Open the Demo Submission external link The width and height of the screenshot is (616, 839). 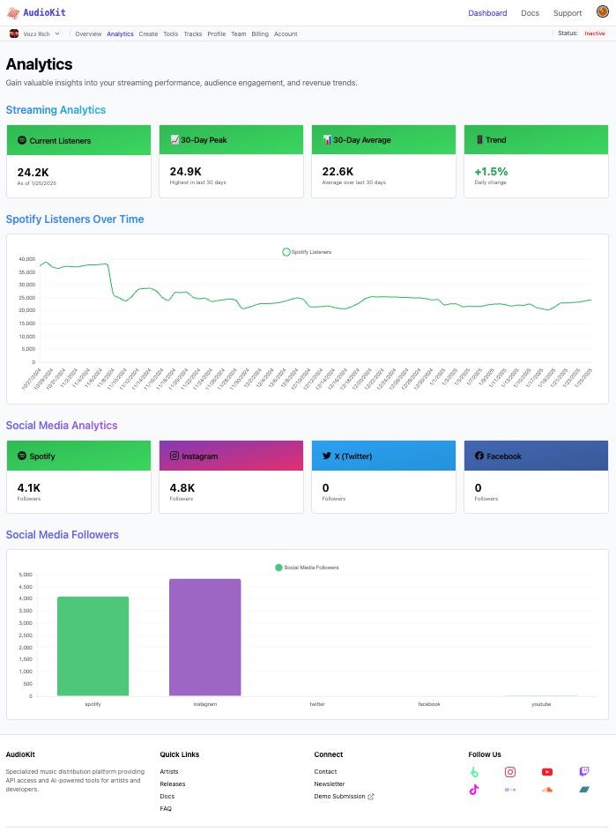(x=344, y=796)
